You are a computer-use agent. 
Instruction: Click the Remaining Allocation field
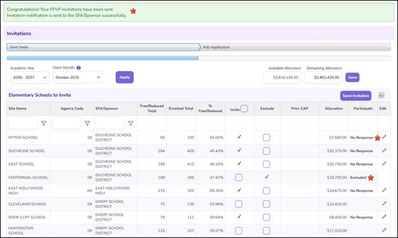click(323, 77)
